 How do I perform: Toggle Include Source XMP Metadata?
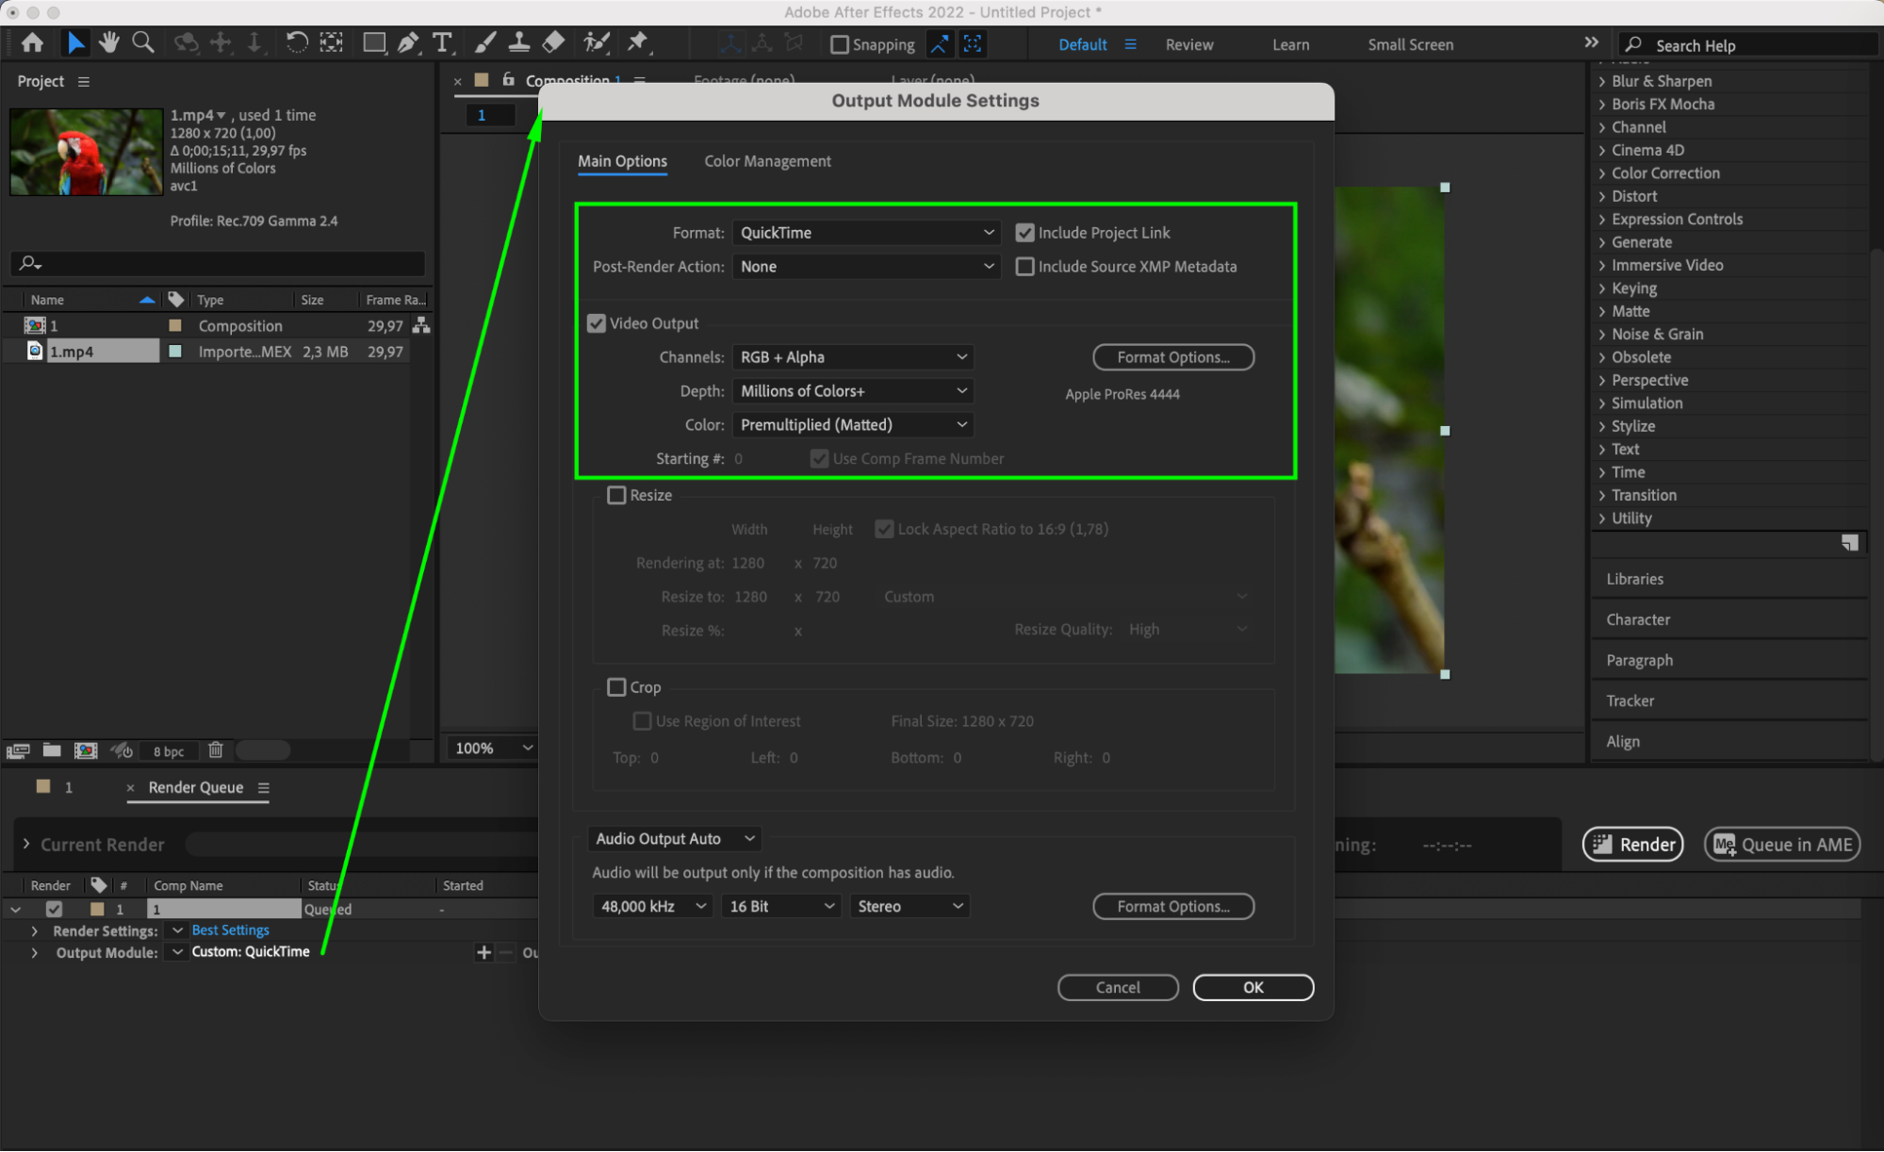click(x=1025, y=267)
